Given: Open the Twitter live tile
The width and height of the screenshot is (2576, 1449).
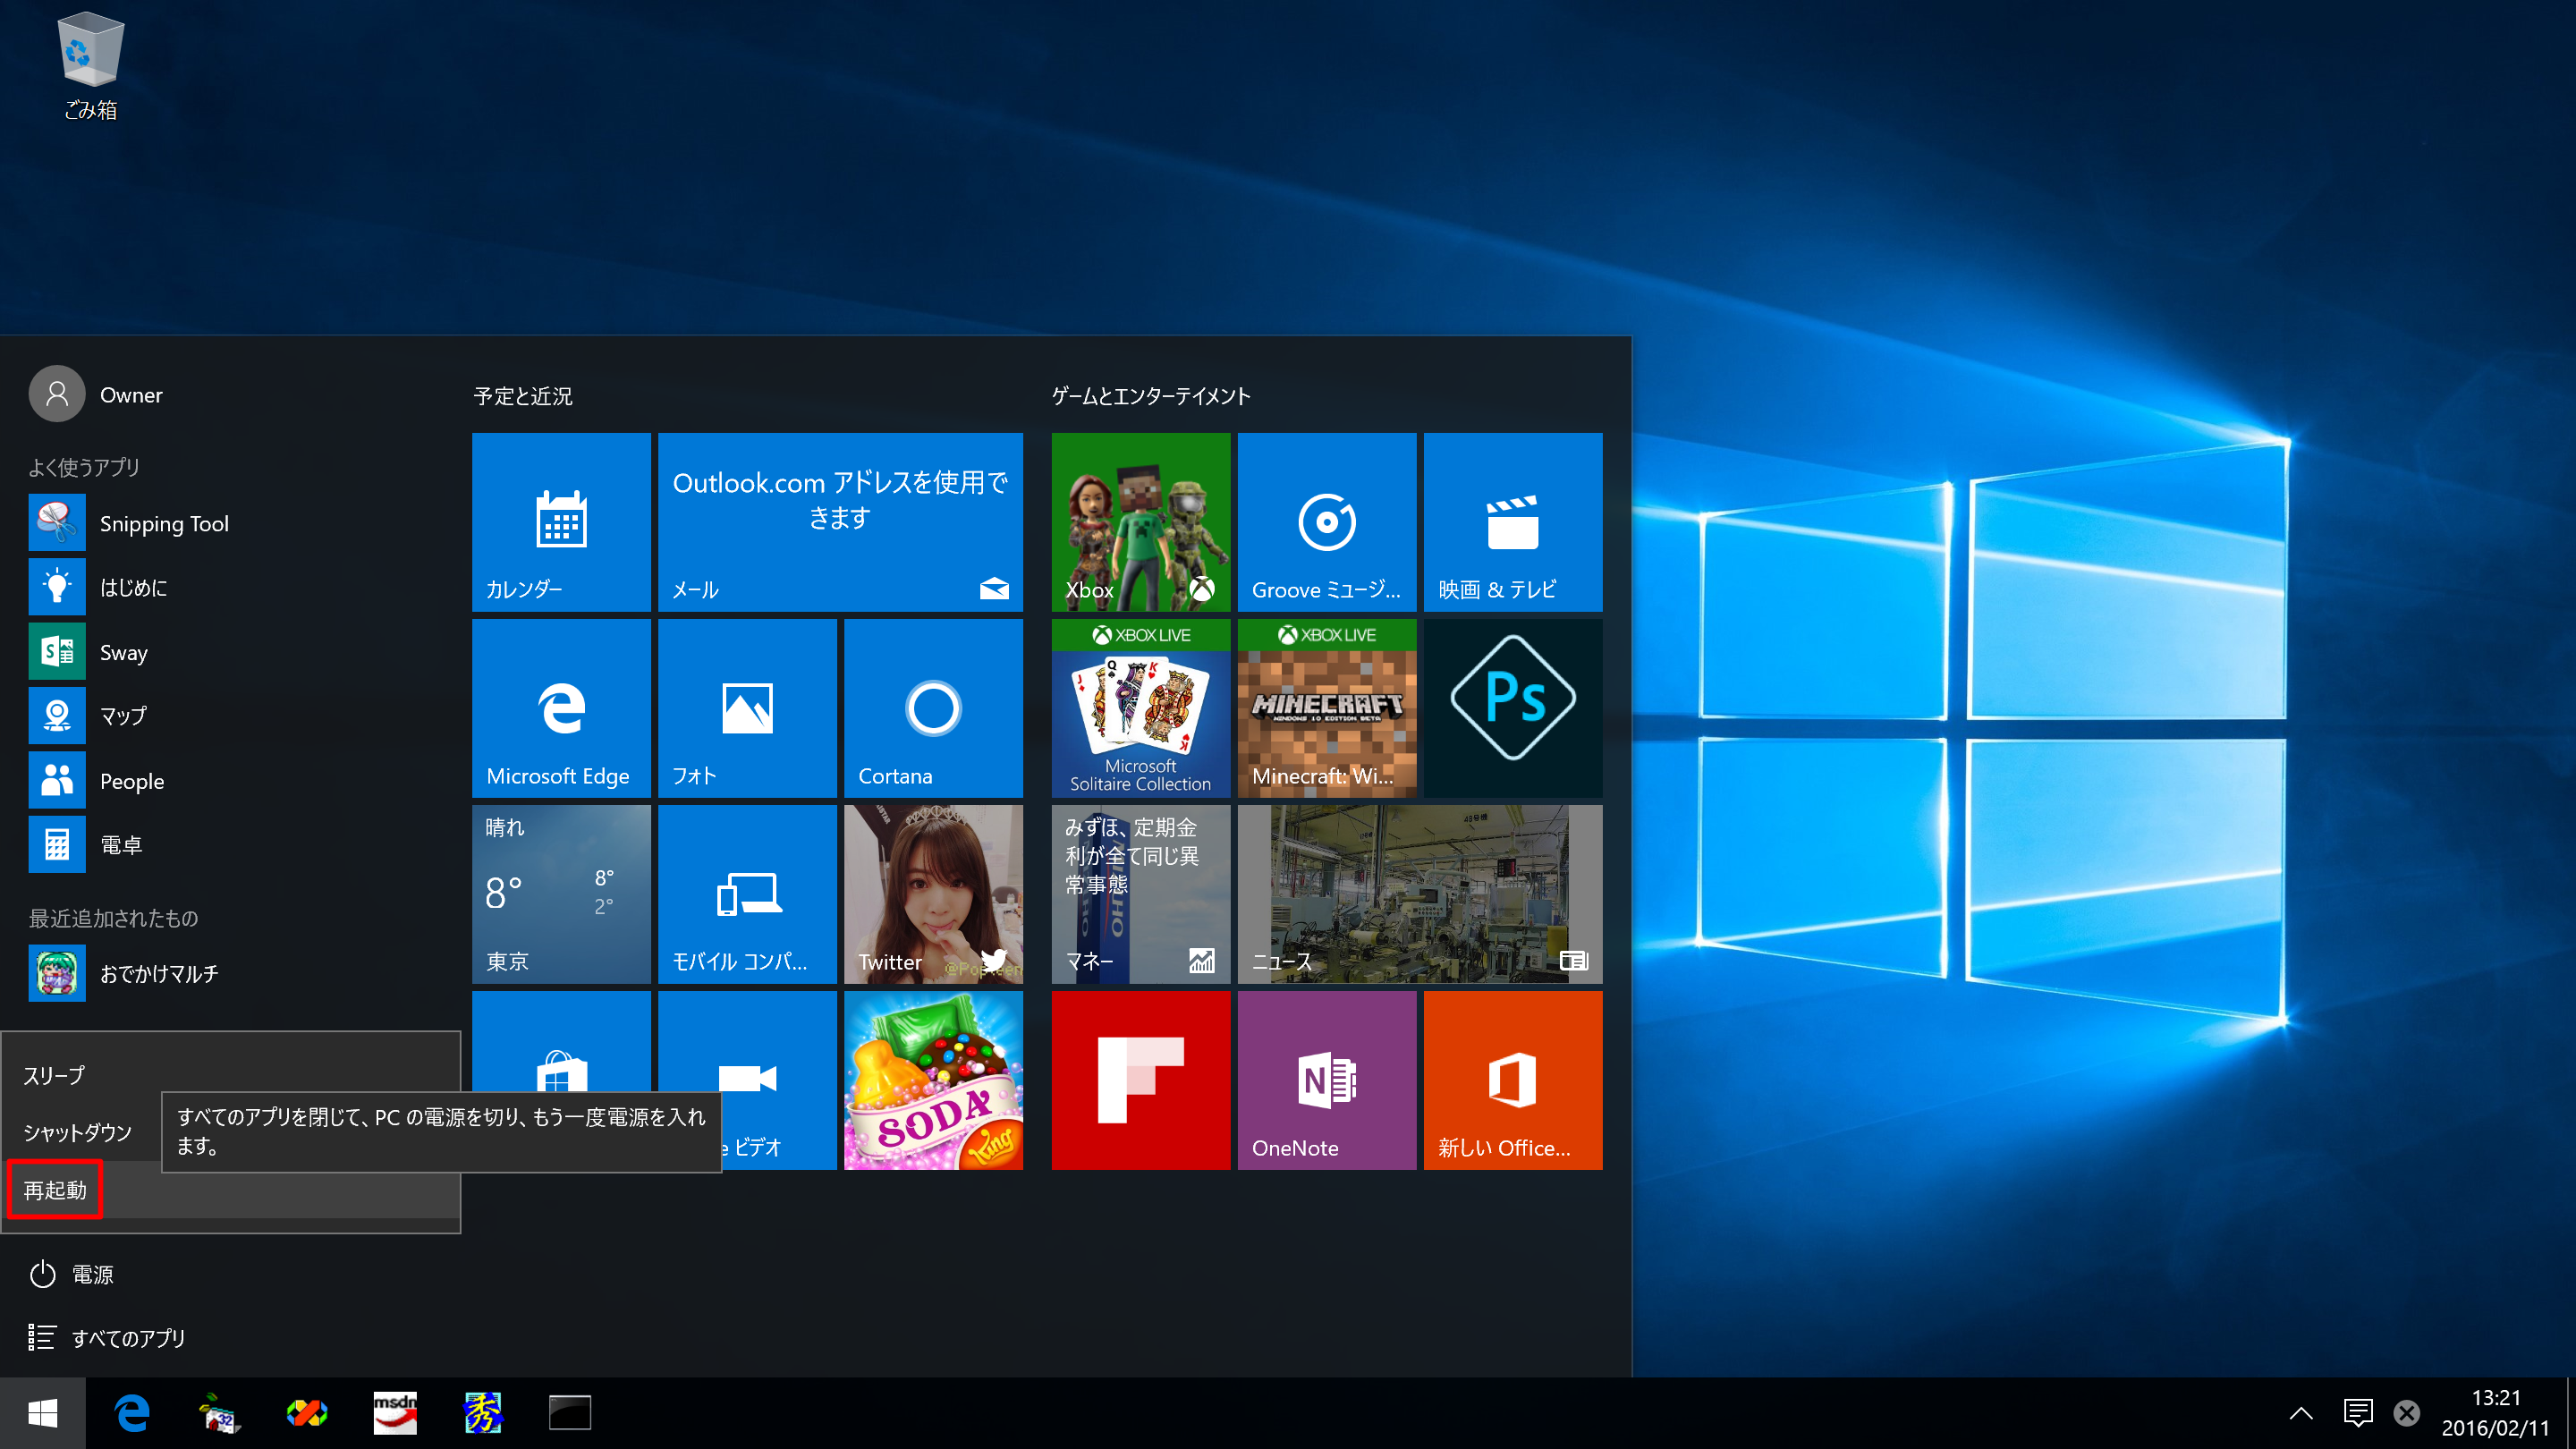Looking at the screenshot, I should click(933, 894).
